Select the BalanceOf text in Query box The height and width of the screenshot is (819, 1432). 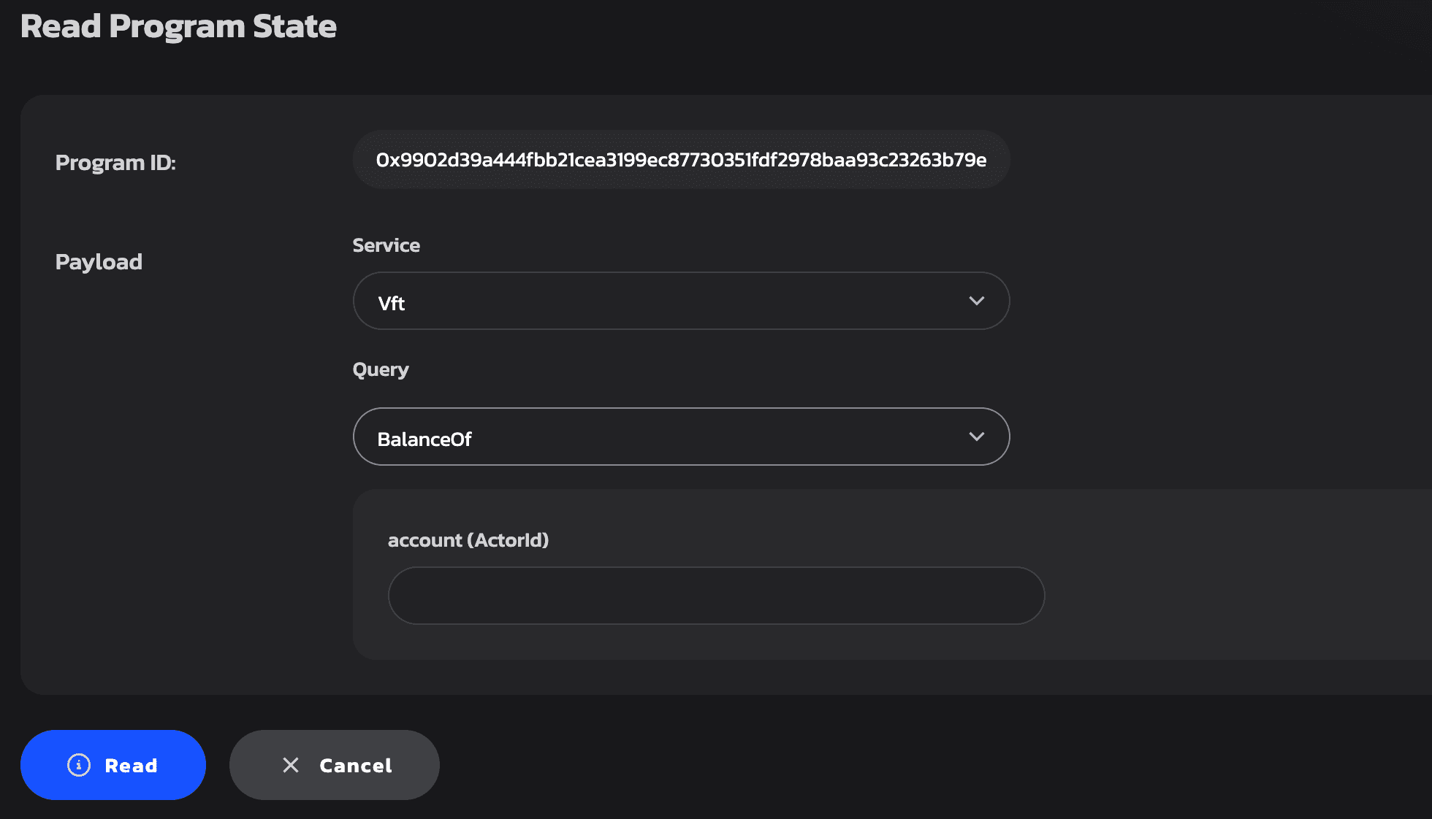coord(424,439)
